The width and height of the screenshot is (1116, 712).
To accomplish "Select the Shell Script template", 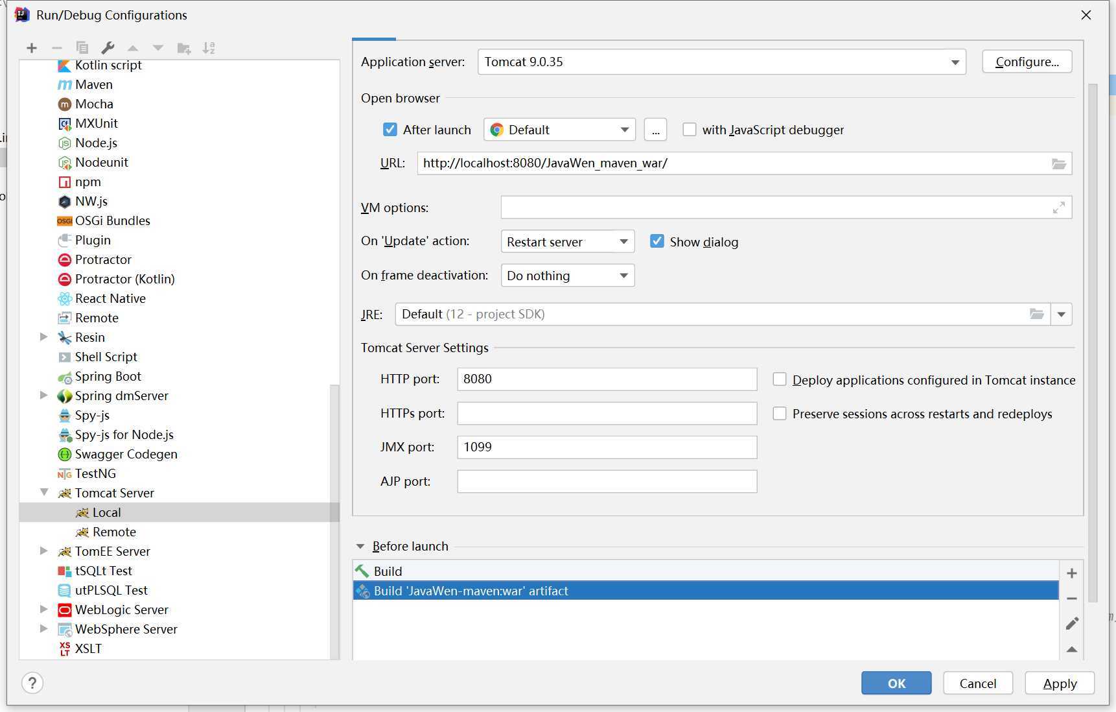I will click(x=106, y=357).
